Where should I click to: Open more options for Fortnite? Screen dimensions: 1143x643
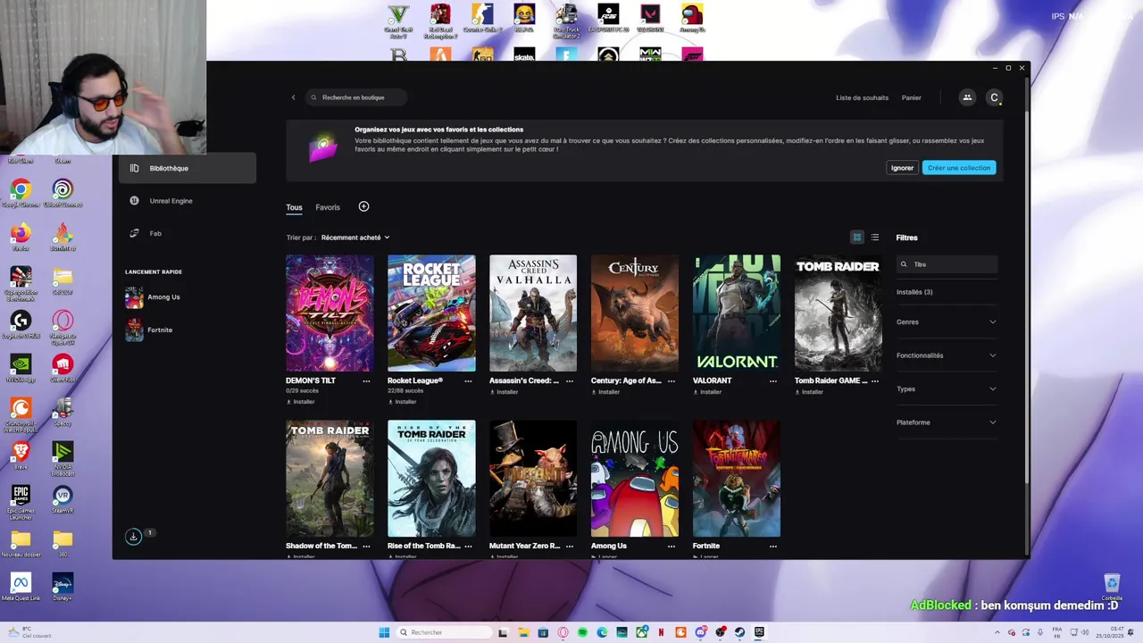[773, 546]
